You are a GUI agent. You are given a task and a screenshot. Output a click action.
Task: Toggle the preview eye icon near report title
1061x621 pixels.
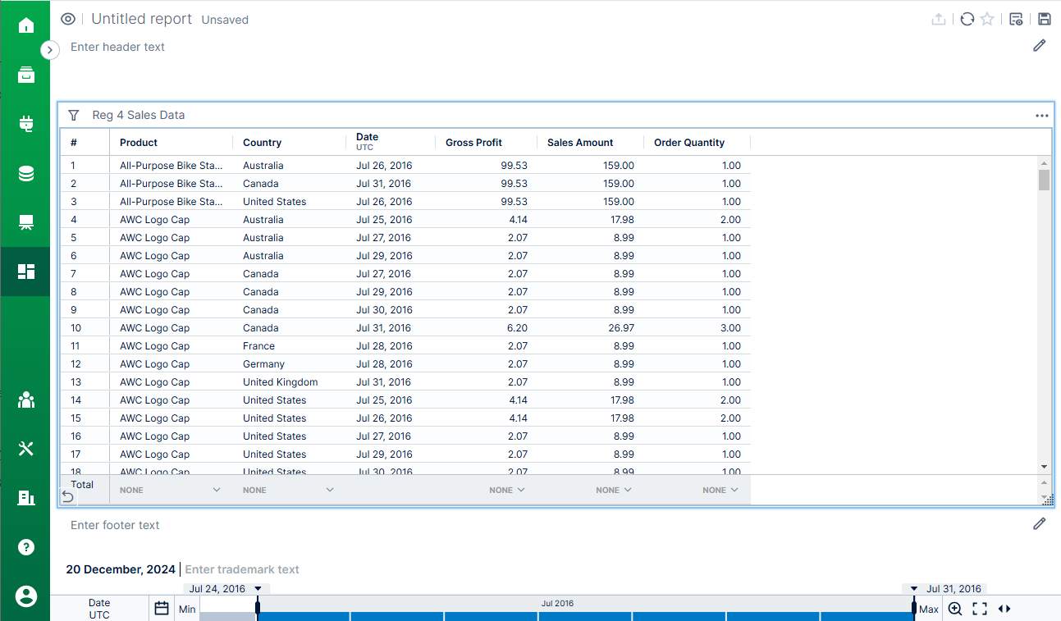67,18
